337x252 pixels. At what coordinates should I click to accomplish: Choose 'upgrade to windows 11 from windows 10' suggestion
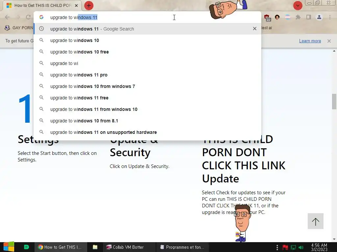(147, 109)
